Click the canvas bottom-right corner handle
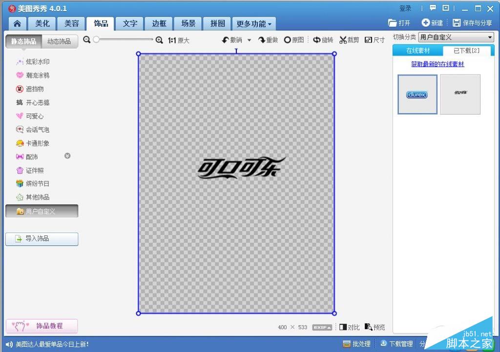The image size is (500, 352). [334, 313]
